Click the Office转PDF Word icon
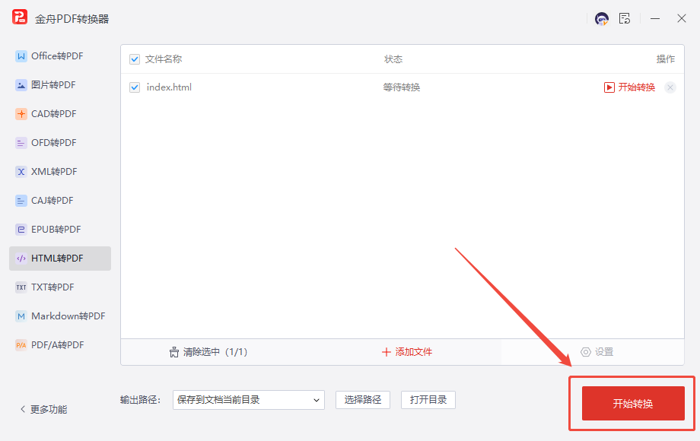The height and width of the screenshot is (441, 700). pos(21,56)
